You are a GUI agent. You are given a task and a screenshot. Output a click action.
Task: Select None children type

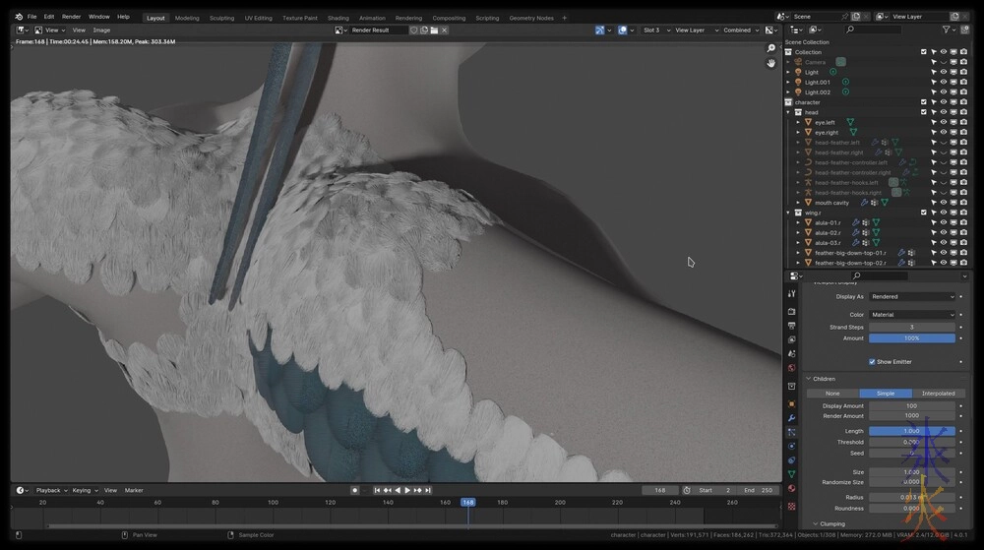(832, 393)
